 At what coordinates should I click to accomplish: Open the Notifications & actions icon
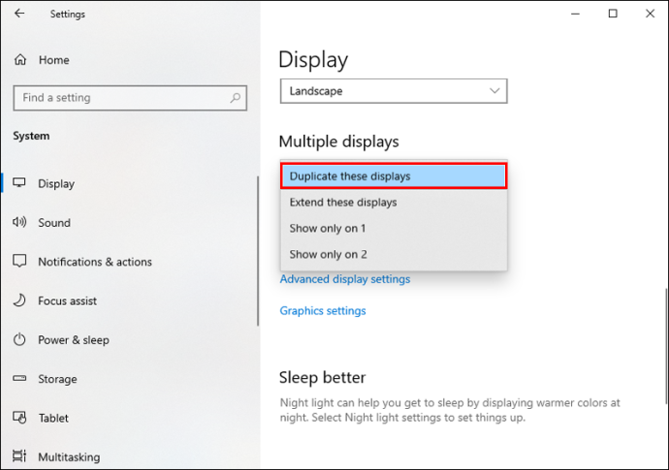[19, 261]
